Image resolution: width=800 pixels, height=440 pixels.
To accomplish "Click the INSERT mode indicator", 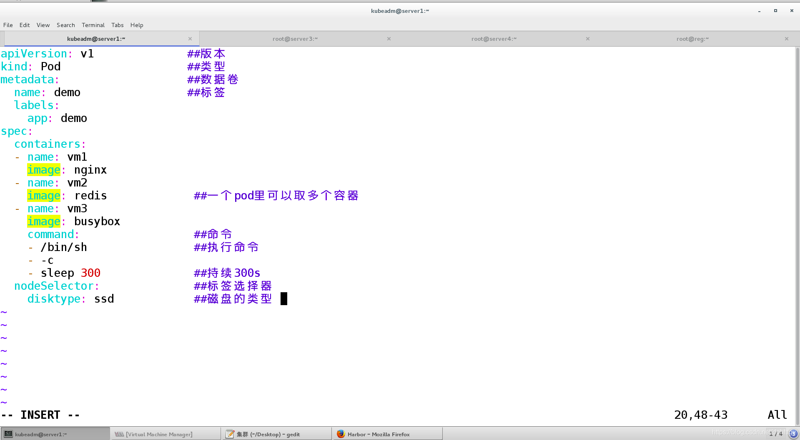I will [x=40, y=415].
